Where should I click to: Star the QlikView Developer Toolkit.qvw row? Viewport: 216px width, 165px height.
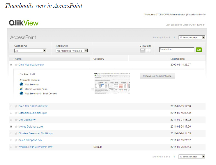point(16,133)
